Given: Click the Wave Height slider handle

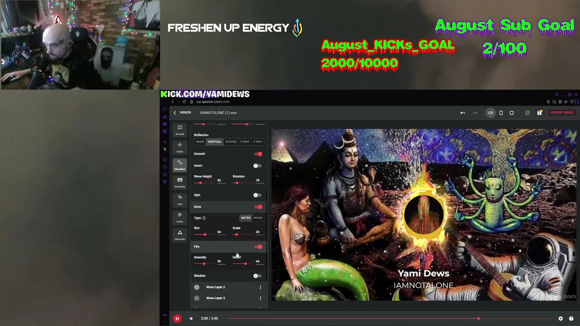Looking at the screenshot, I should point(200,183).
